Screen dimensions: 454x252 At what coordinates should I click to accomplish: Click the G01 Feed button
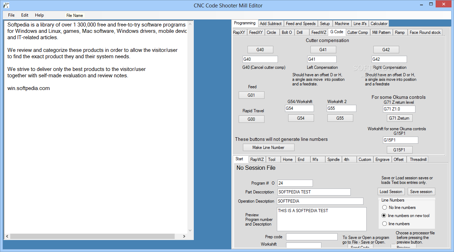(251, 95)
